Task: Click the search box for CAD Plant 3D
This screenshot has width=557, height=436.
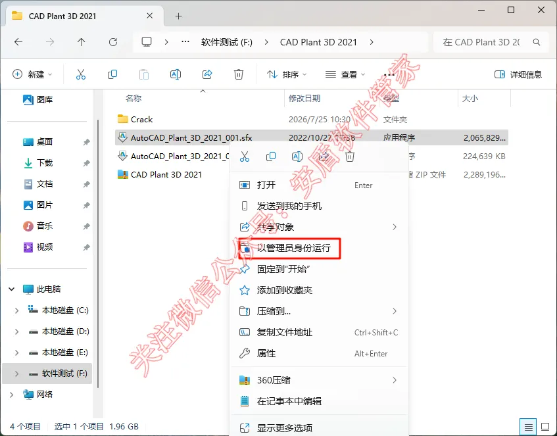Action: coord(491,42)
